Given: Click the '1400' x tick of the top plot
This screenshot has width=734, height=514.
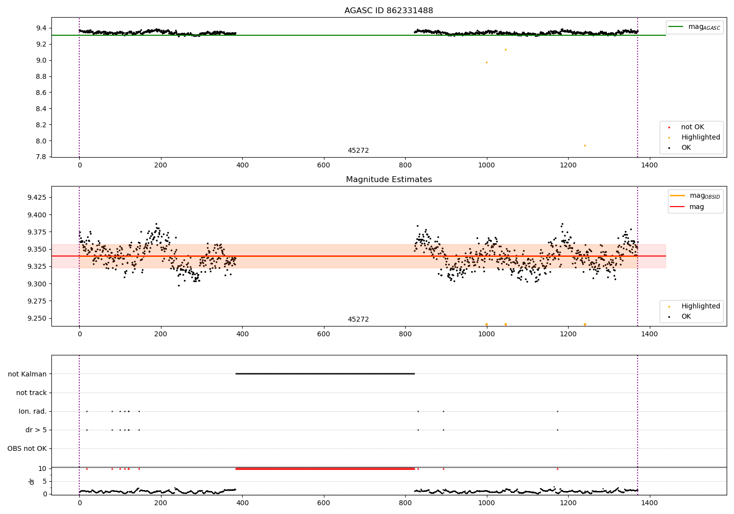Looking at the screenshot, I should (x=650, y=165).
